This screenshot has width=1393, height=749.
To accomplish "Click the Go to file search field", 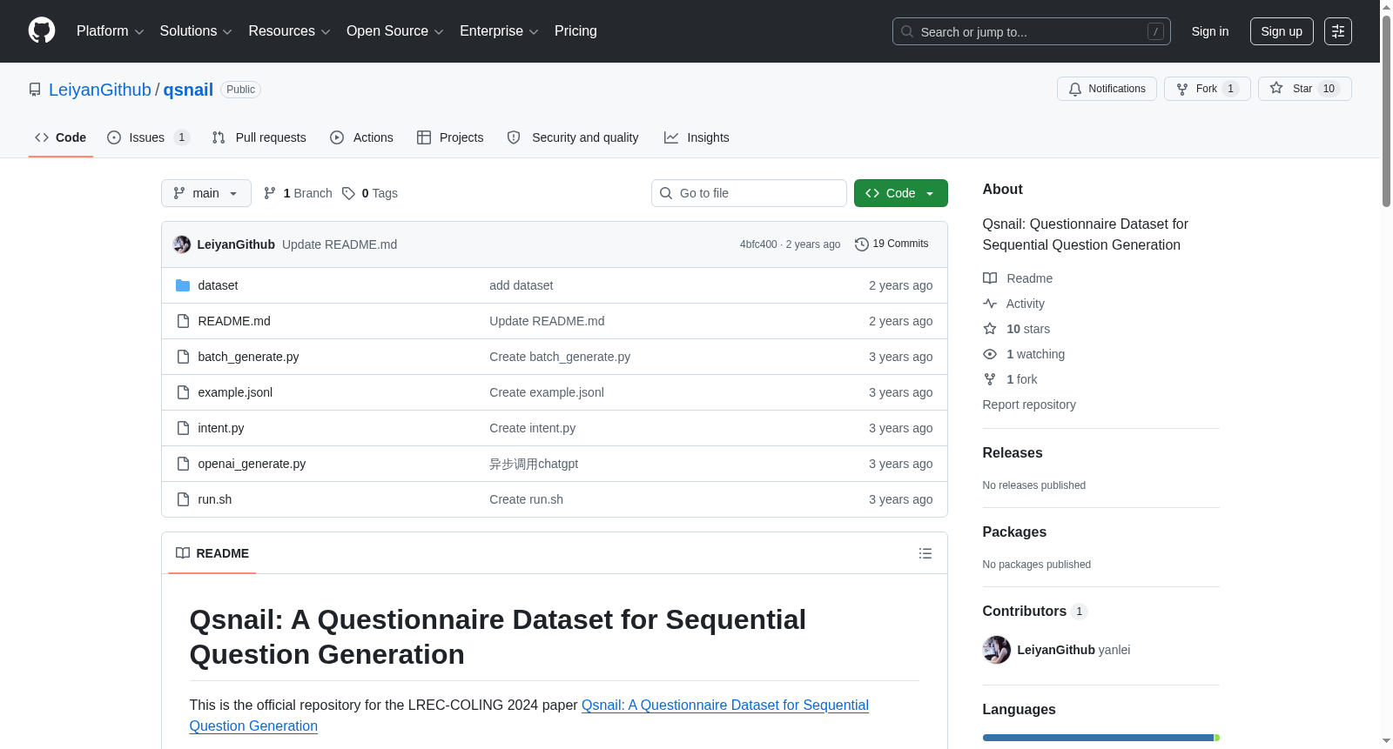I will [x=749, y=193].
